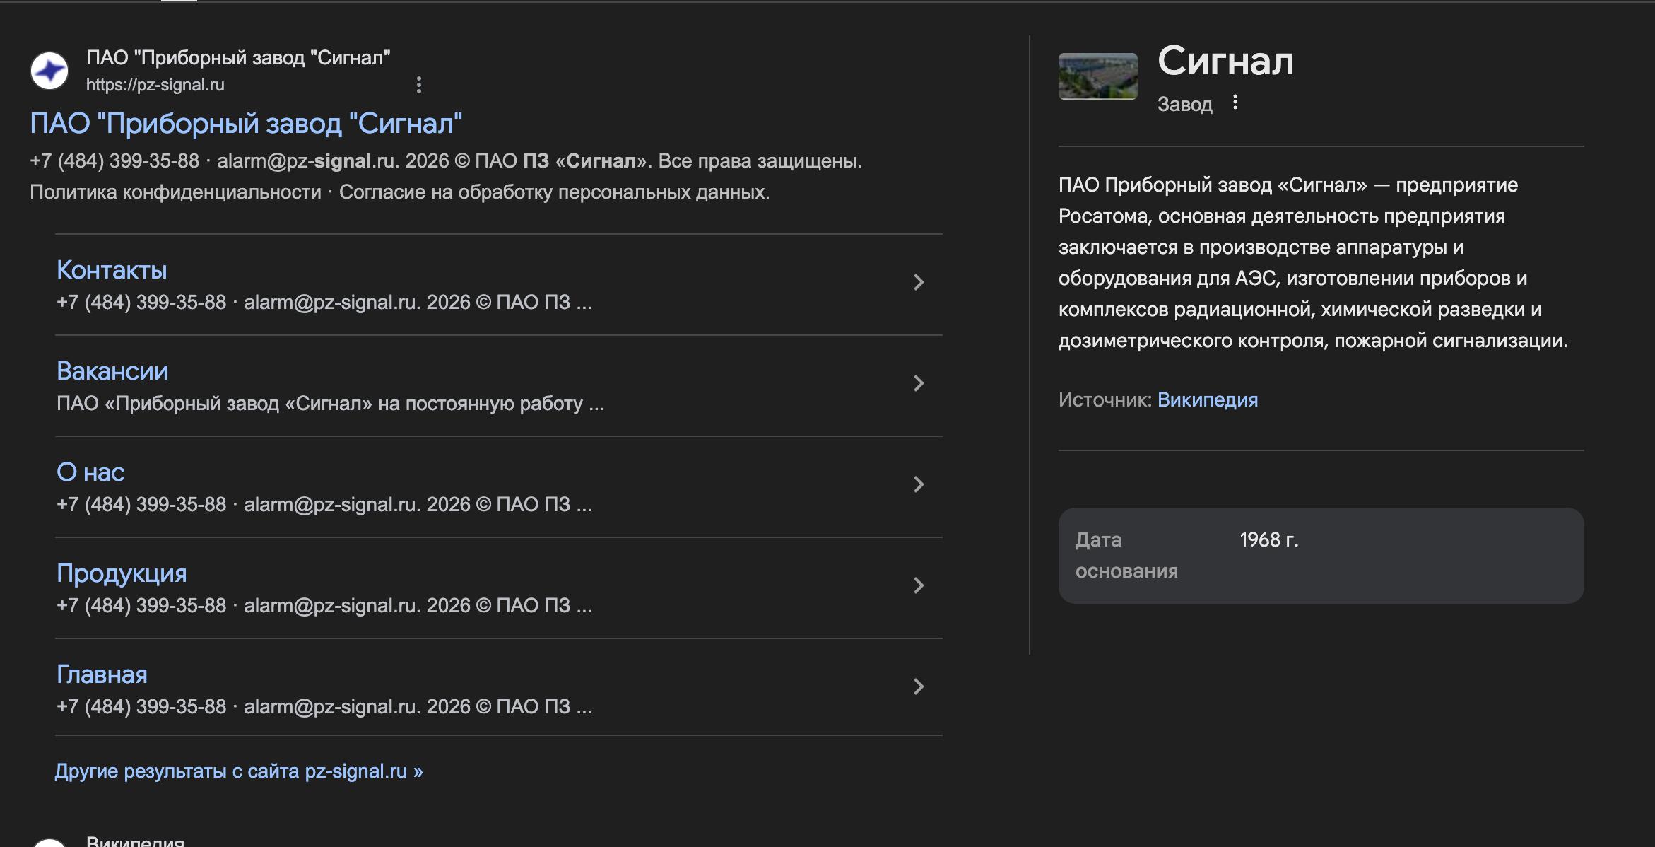Expand the Вакансии sitelink chevron

(x=918, y=384)
